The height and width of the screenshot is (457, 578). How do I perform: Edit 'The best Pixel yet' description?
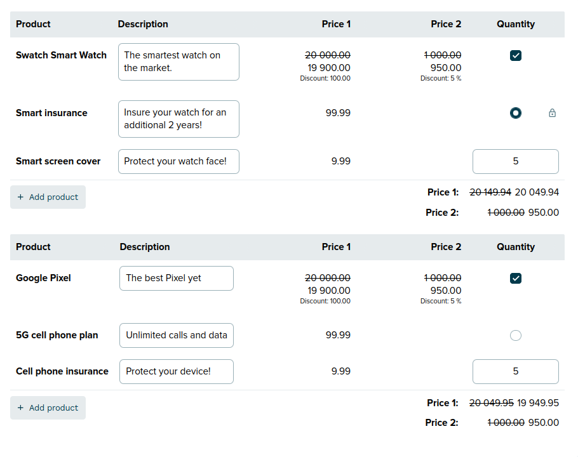[x=176, y=278]
